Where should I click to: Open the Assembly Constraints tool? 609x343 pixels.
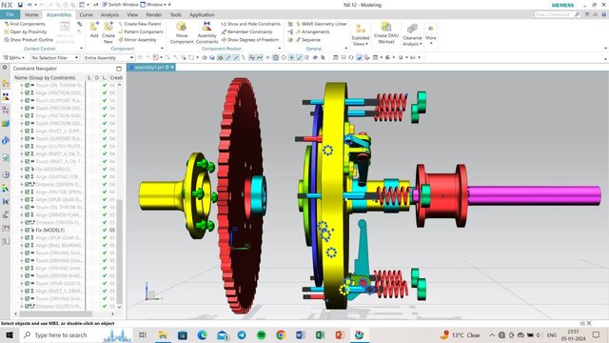(x=207, y=31)
